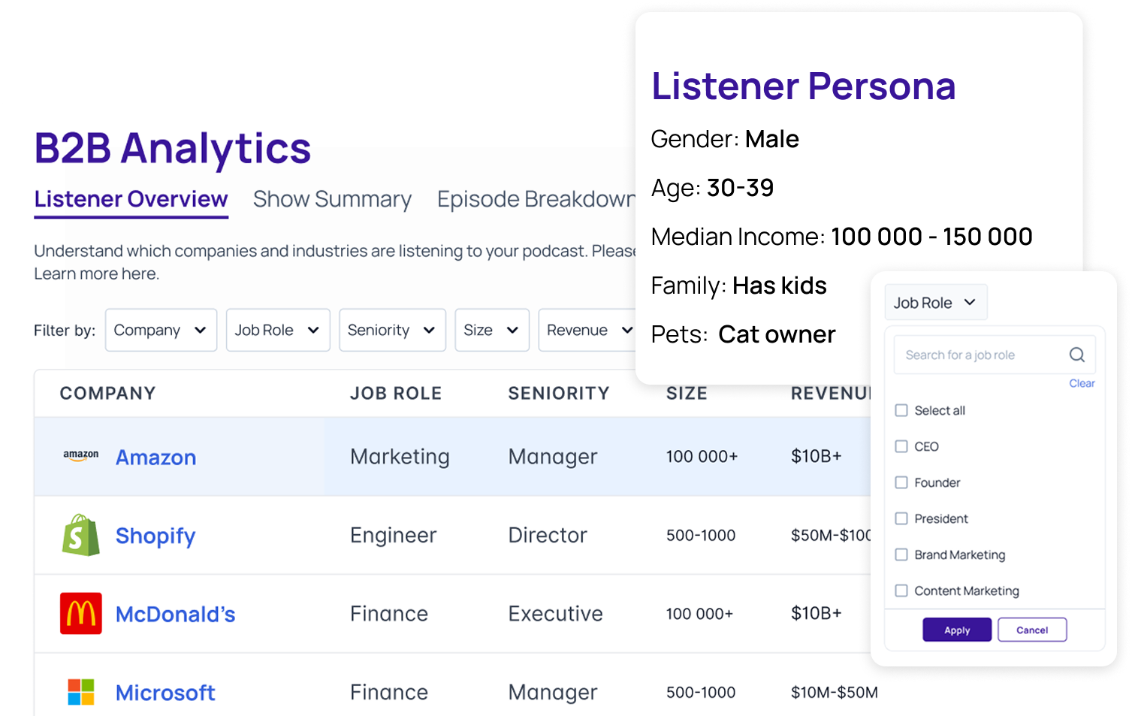Screen dimensions: 1132x716
Task: Focus the 'Search for a job role' field
Action: (995, 355)
